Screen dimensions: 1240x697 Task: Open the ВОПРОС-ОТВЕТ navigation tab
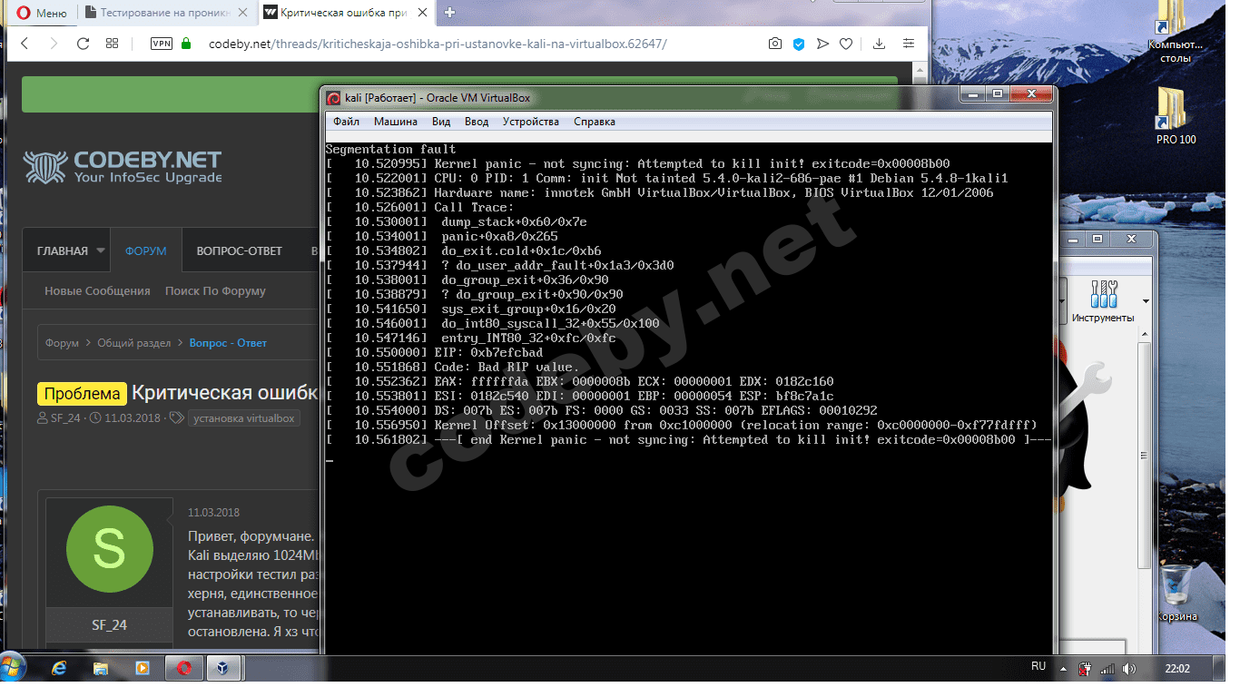(240, 250)
